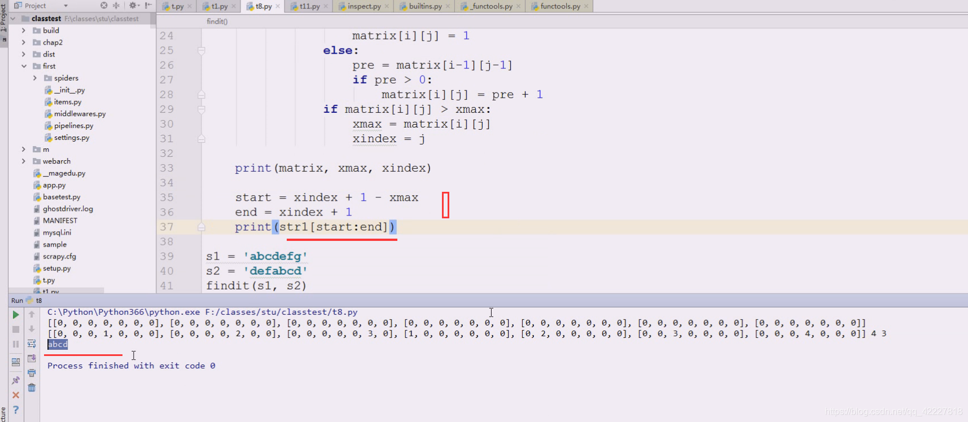Click the Restore Layout icon in Run panel

pyautogui.click(x=16, y=362)
